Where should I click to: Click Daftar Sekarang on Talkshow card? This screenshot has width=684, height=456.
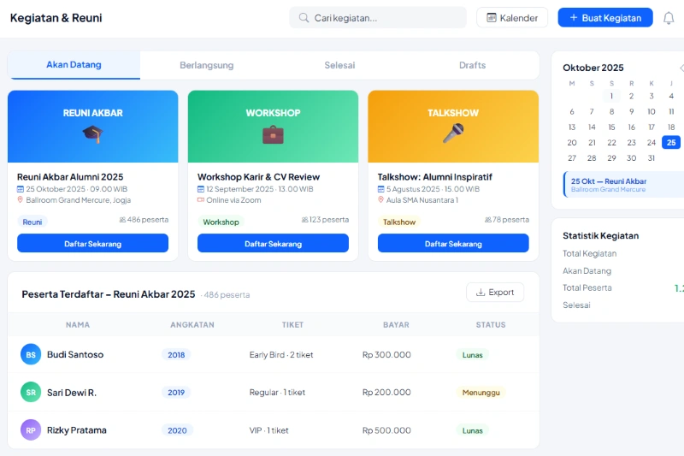click(x=453, y=244)
